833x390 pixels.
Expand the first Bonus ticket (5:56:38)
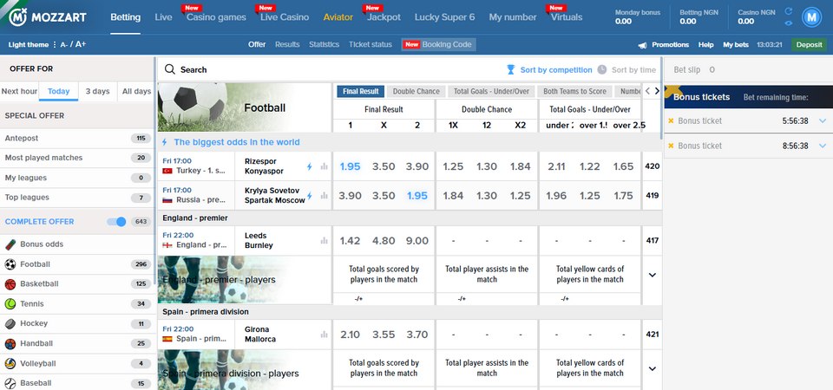tap(823, 121)
